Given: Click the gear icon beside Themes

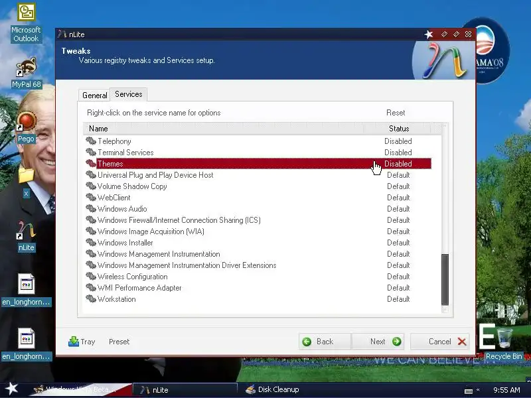Looking at the screenshot, I should (91, 163).
